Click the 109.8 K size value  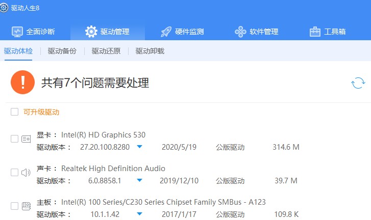coord(286,214)
